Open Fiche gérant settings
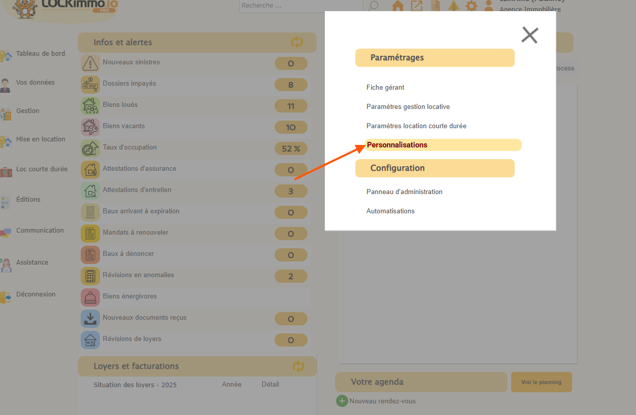 (x=385, y=88)
